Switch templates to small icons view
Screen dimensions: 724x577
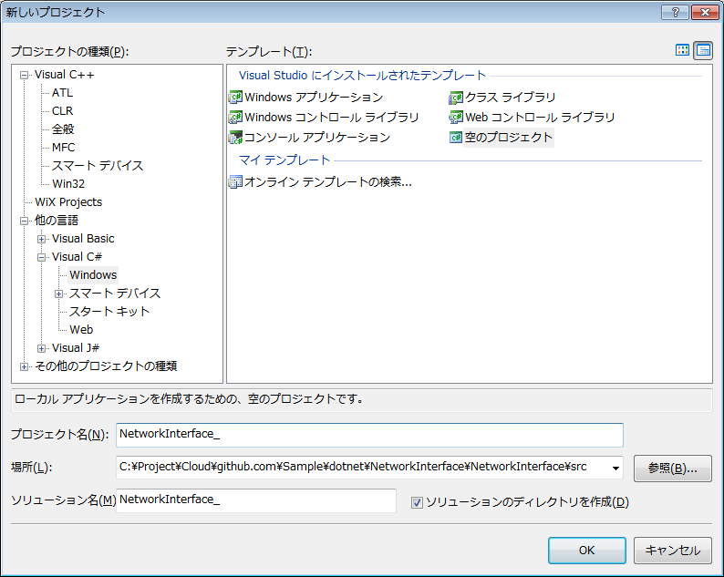click(703, 50)
